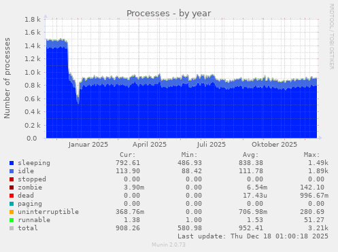The height and width of the screenshot is (252, 338).
Task: Click the 'Min:' column header
Action: click(189, 155)
